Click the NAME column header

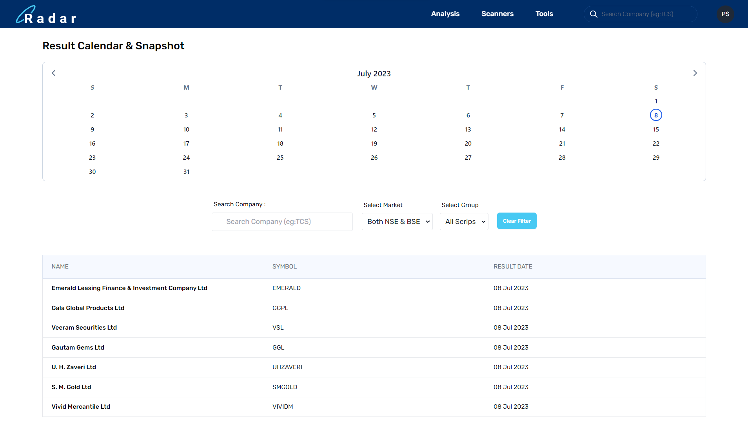pyautogui.click(x=60, y=267)
